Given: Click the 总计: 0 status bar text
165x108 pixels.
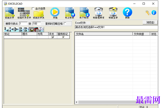Looking at the screenshot, I should [144, 107].
